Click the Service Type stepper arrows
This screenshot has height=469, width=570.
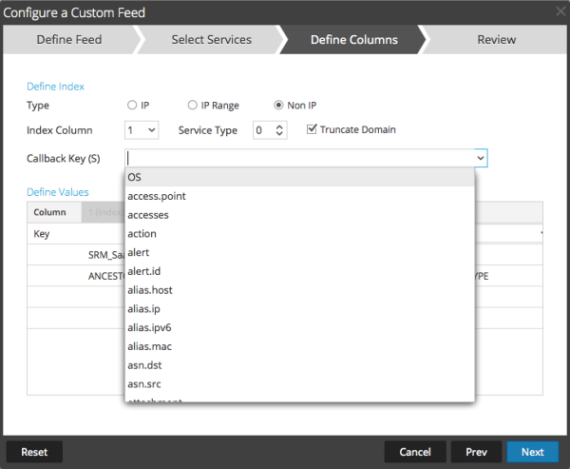281,130
